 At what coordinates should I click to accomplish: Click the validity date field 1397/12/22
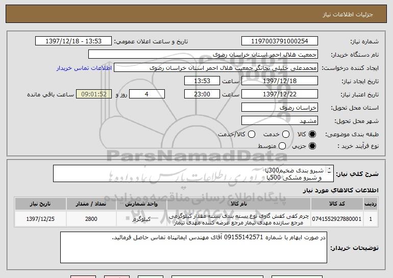(280, 94)
